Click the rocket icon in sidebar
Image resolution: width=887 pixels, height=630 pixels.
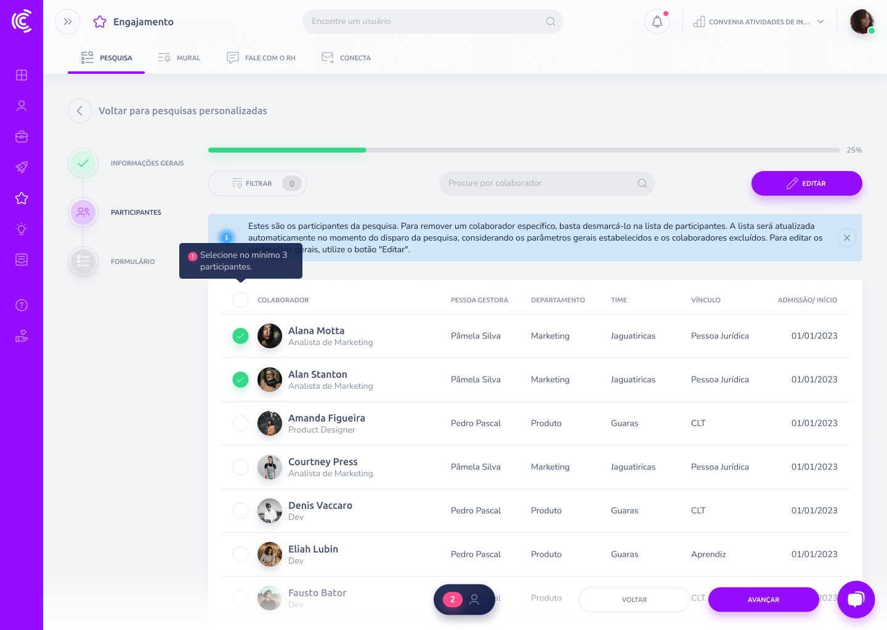pos(22,167)
